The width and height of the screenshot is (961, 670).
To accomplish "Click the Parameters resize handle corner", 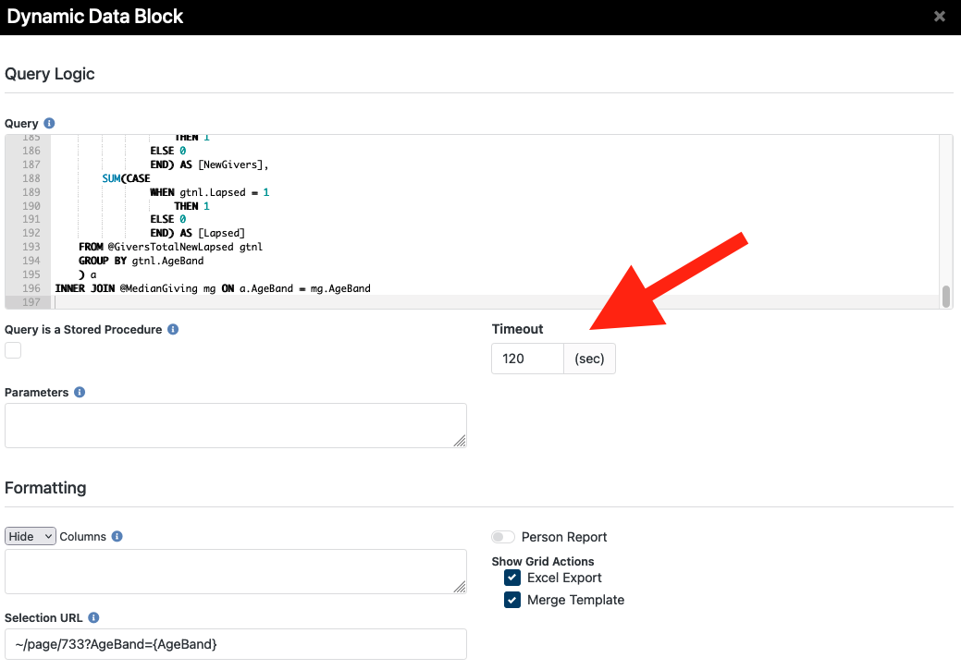I will [460, 441].
